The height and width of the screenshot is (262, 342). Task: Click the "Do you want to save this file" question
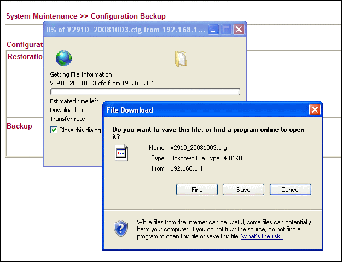coord(208,133)
